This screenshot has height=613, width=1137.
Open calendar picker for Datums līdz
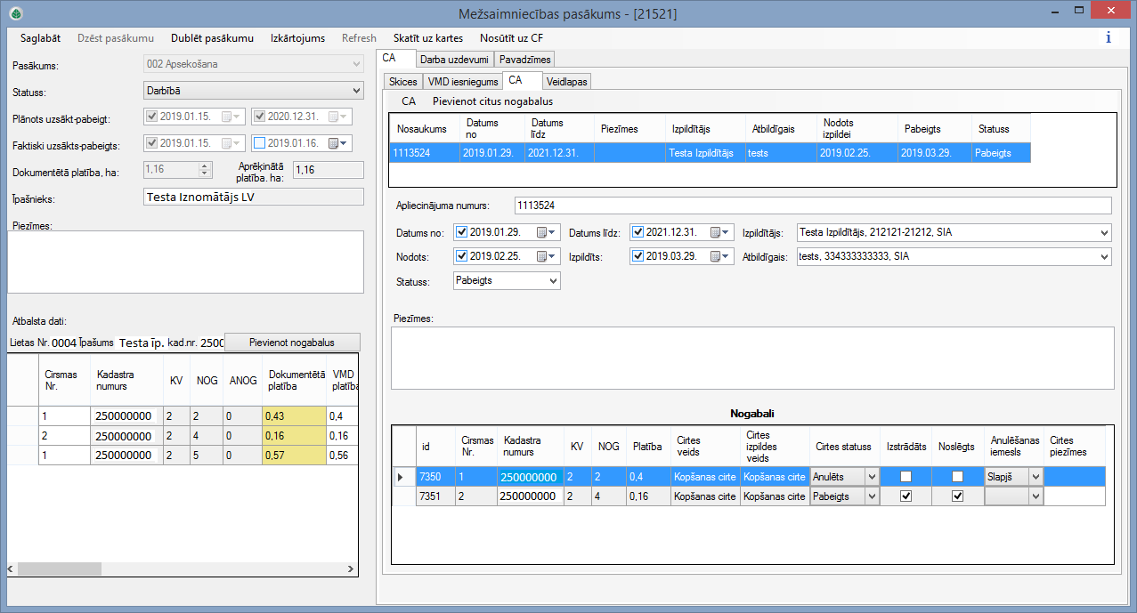pyautogui.click(x=719, y=233)
